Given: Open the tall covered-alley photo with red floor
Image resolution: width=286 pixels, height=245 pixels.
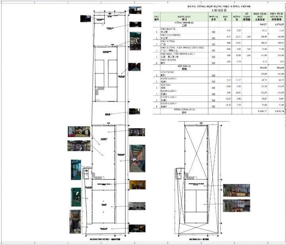Looking at the screenshot, I should pyautogui.click(x=137, y=158).
